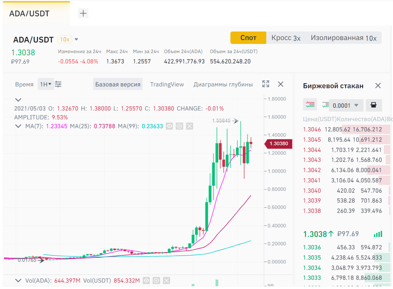
Task: Select Изолированная 10x margin mode
Action: 343,38
